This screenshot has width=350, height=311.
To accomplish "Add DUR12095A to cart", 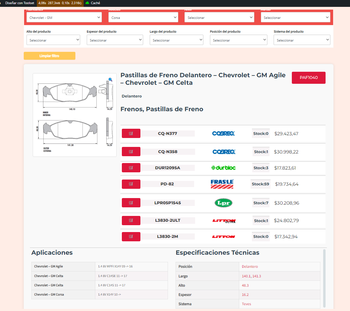I will pos(131,168).
